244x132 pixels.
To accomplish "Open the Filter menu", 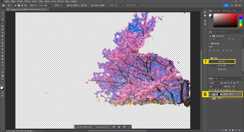I will click(47, 1).
